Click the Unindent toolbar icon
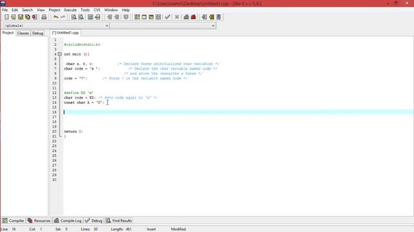 (116, 17)
